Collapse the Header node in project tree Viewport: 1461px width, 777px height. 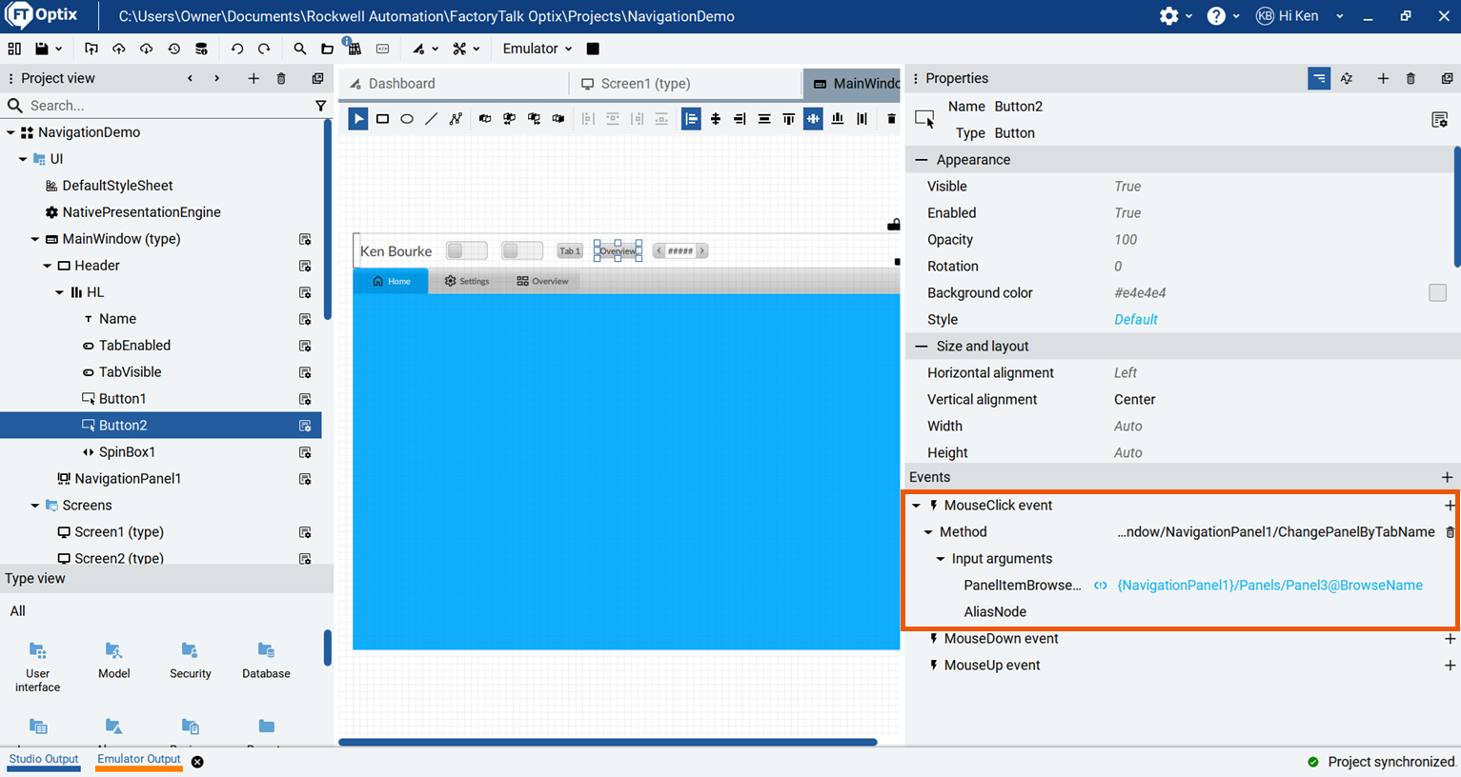pos(47,266)
